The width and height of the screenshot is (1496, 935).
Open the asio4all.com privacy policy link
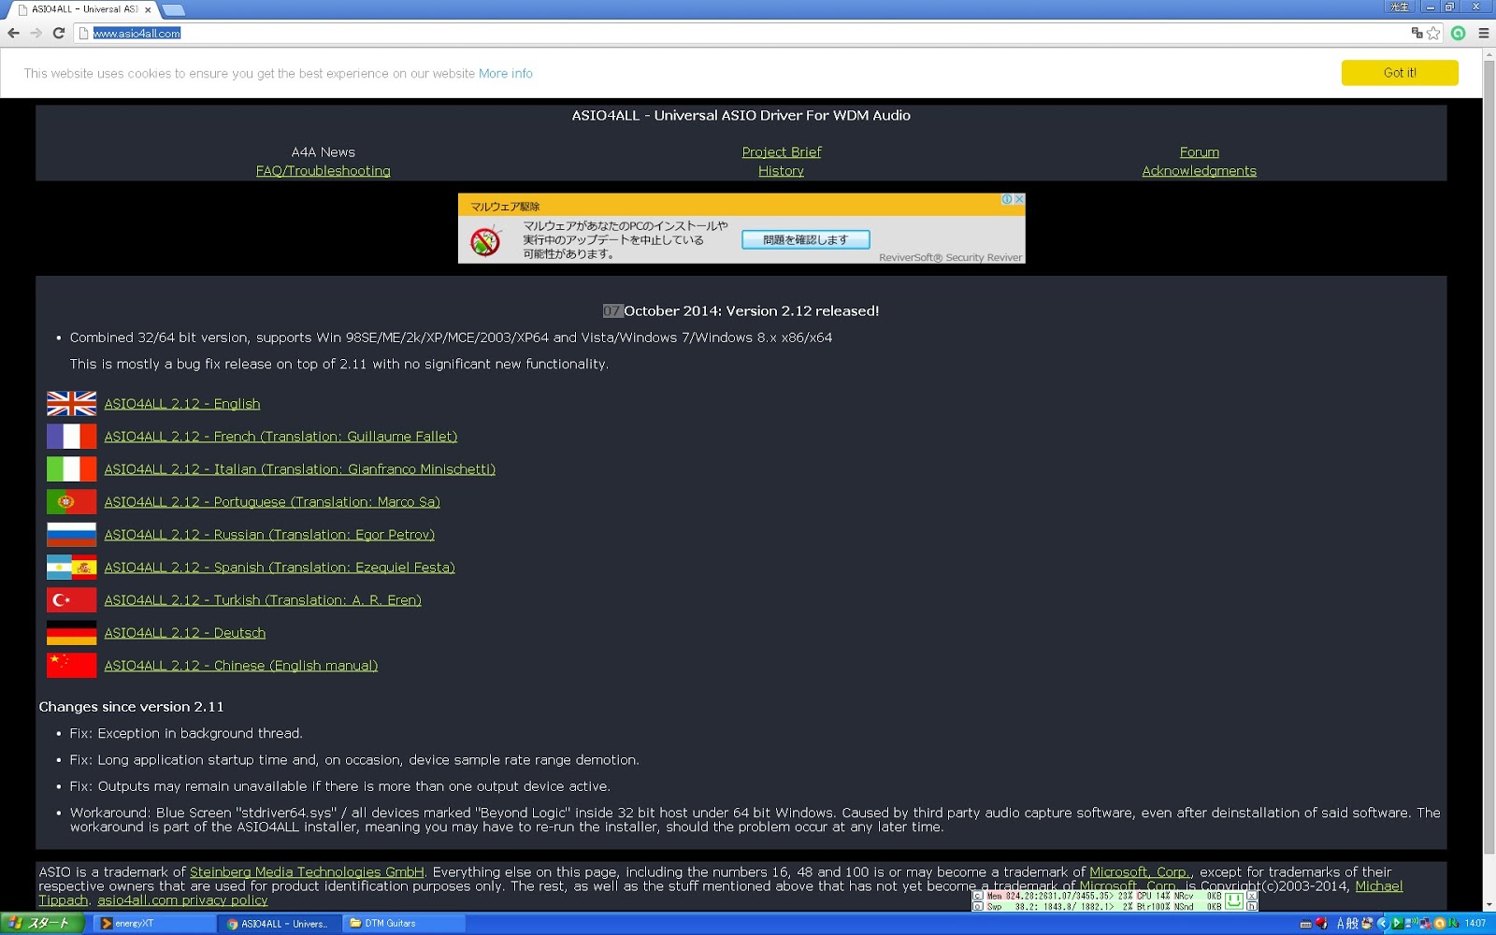pos(182,899)
